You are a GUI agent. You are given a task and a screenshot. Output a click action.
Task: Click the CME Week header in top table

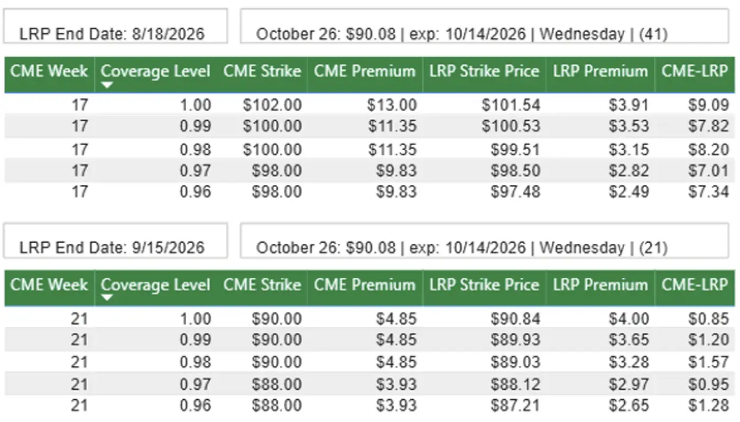49,71
